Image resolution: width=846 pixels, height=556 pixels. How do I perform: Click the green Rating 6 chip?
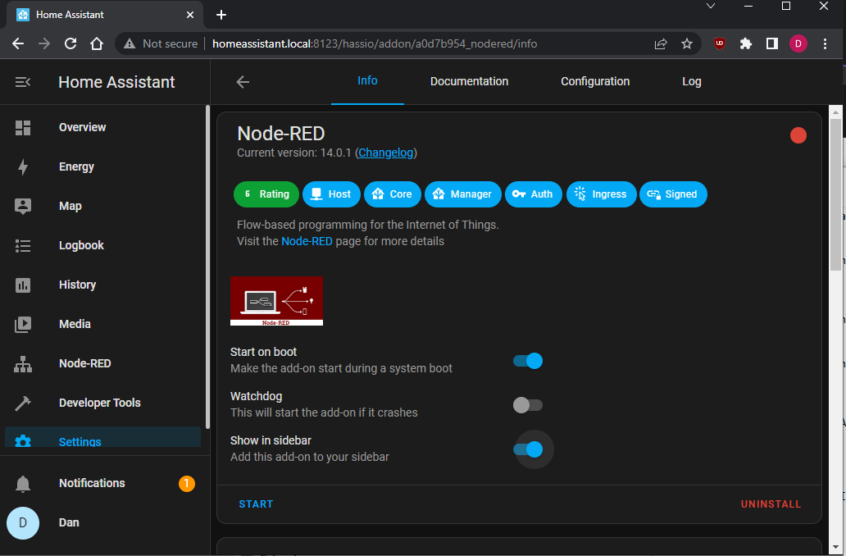click(x=266, y=194)
